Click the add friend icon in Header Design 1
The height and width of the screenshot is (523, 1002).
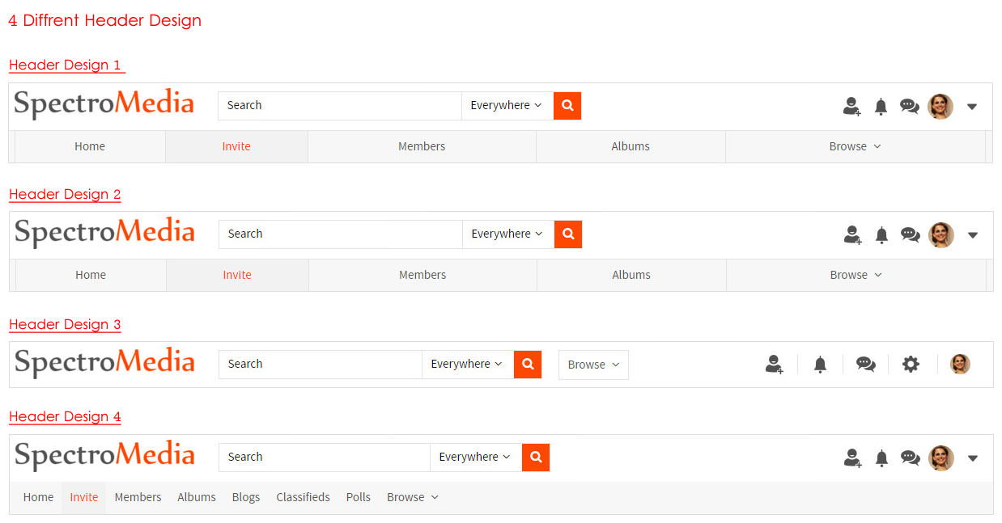[x=851, y=106]
